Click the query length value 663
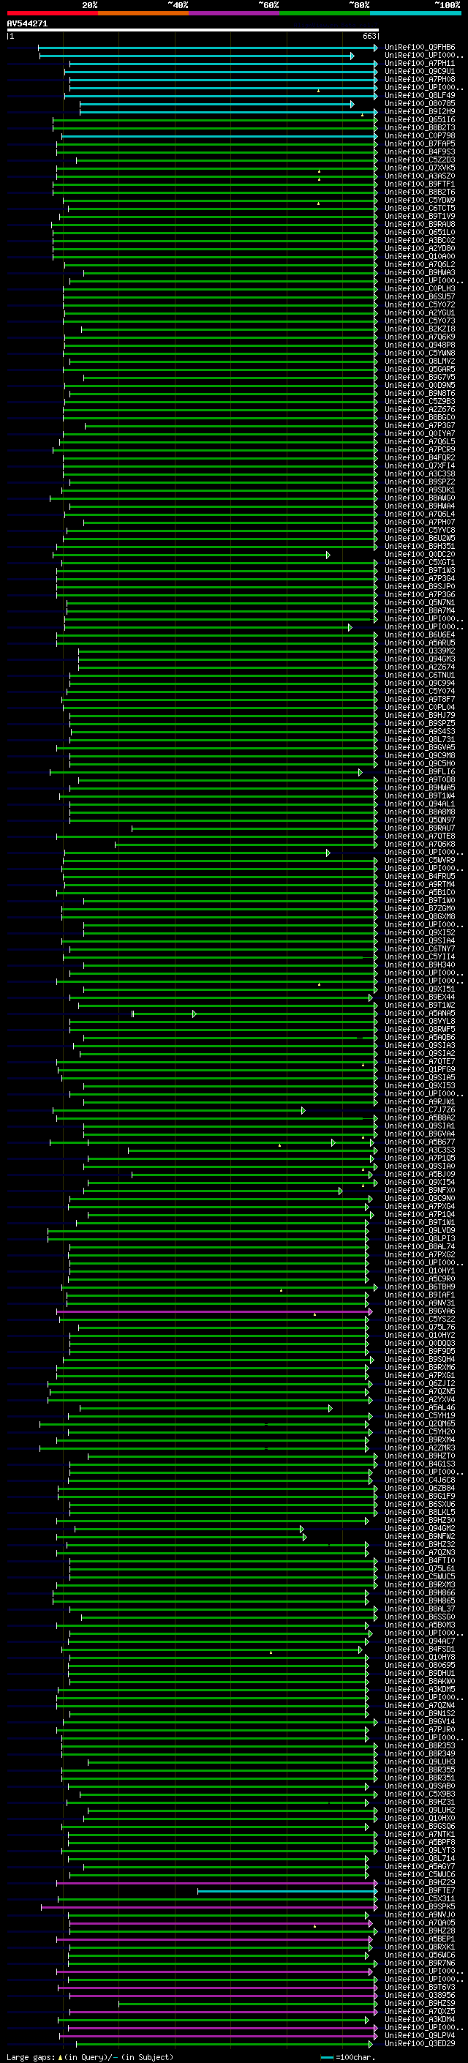Image resolution: width=468 pixels, height=2063 pixels. tap(369, 36)
